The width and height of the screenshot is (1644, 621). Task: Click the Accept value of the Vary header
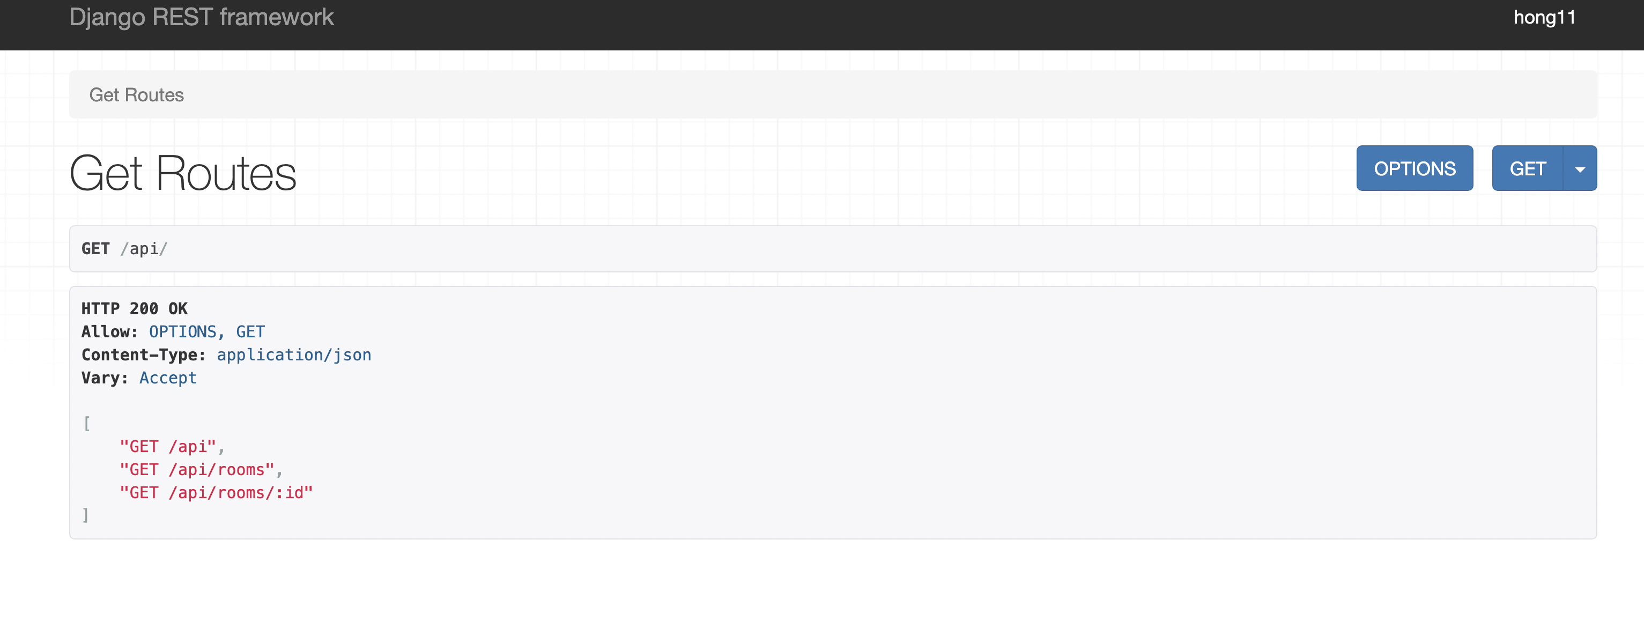168,378
